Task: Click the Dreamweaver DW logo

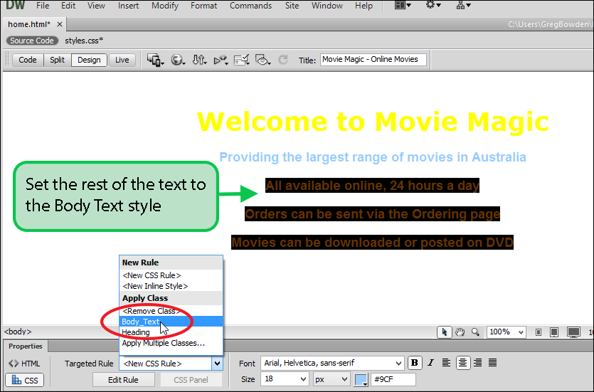Action: click(x=15, y=5)
